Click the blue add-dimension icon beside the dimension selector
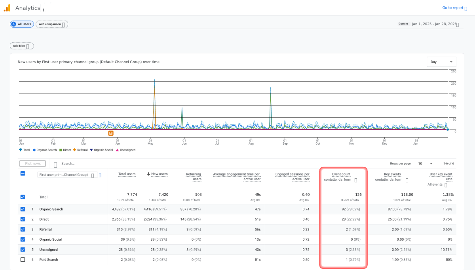Screen dimensions: 475x270 (x=100, y=175)
